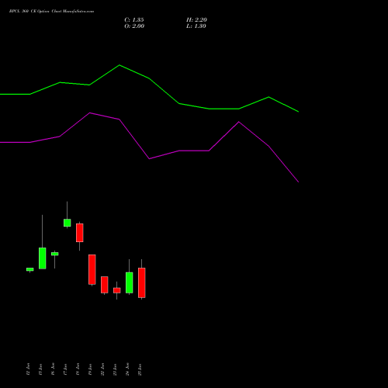Click the open value O: 2.00

[x=134, y=26]
